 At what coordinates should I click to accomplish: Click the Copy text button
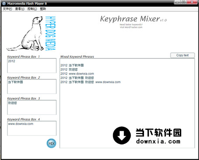(182, 55)
